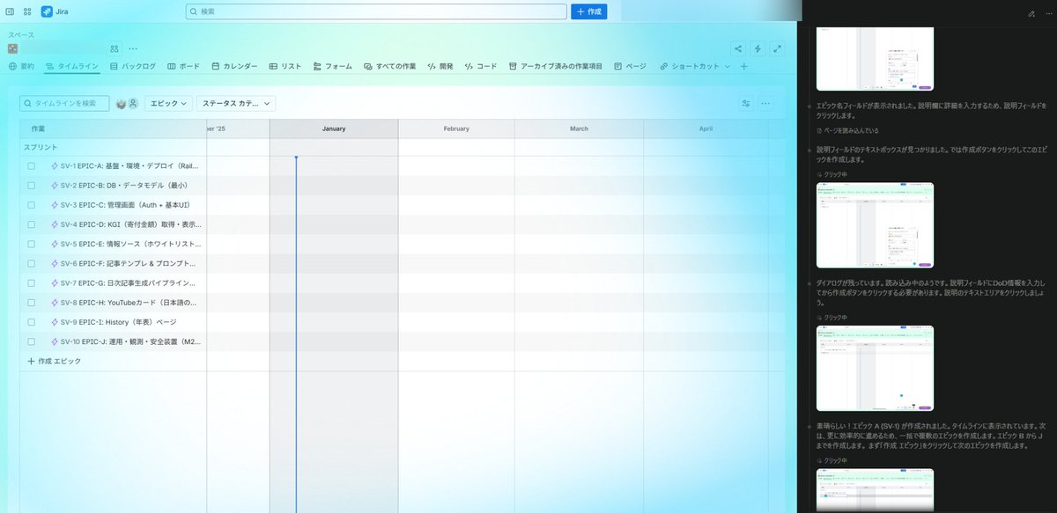
Task: Open the ページ tab
Action: coord(630,66)
